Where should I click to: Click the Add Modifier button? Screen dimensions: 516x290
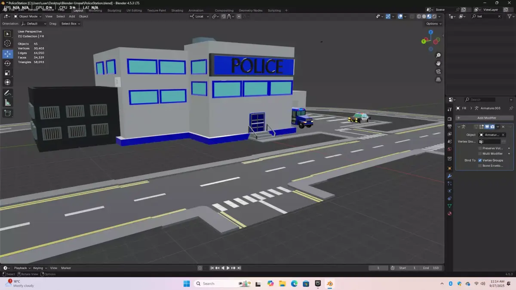point(485,118)
